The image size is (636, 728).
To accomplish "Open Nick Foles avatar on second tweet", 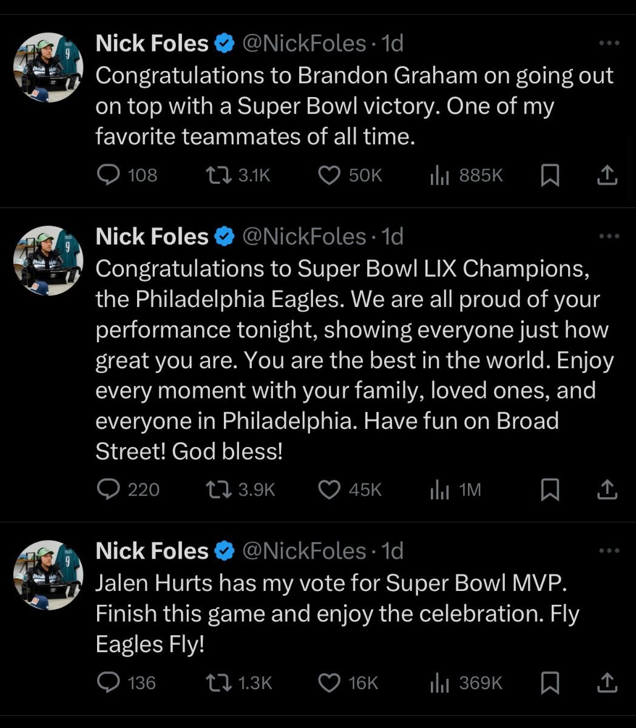I will [48, 260].
